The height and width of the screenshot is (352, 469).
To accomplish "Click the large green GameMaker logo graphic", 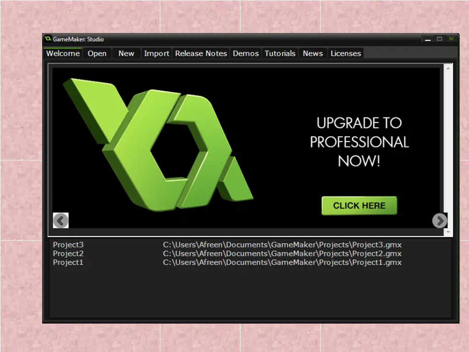I will (x=158, y=144).
